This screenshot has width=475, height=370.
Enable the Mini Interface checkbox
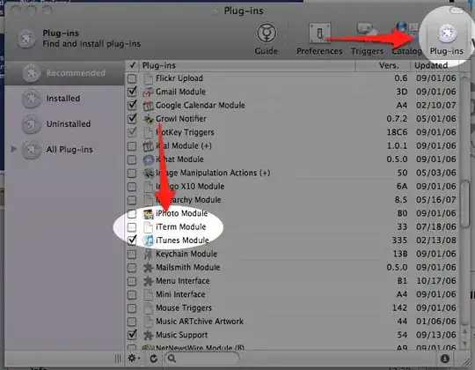coord(132,295)
